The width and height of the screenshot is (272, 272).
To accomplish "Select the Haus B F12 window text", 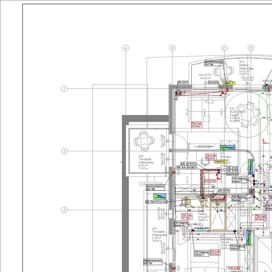I will tap(248, 79).
